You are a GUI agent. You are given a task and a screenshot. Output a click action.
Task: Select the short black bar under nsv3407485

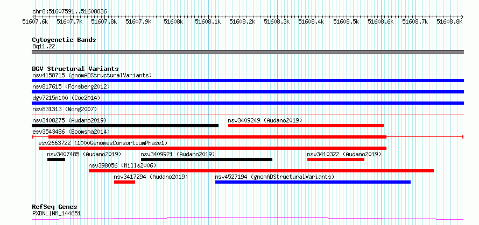(x=56, y=159)
